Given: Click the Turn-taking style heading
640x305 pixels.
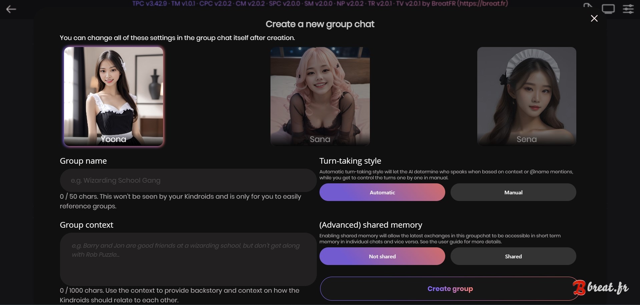Looking at the screenshot, I should point(350,161).
